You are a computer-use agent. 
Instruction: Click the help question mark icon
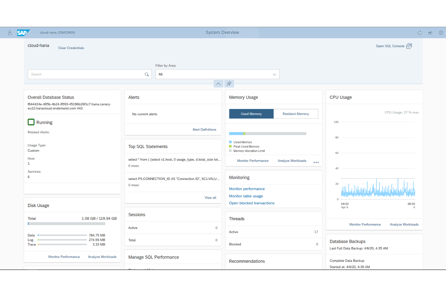click(x=441, y=32)
